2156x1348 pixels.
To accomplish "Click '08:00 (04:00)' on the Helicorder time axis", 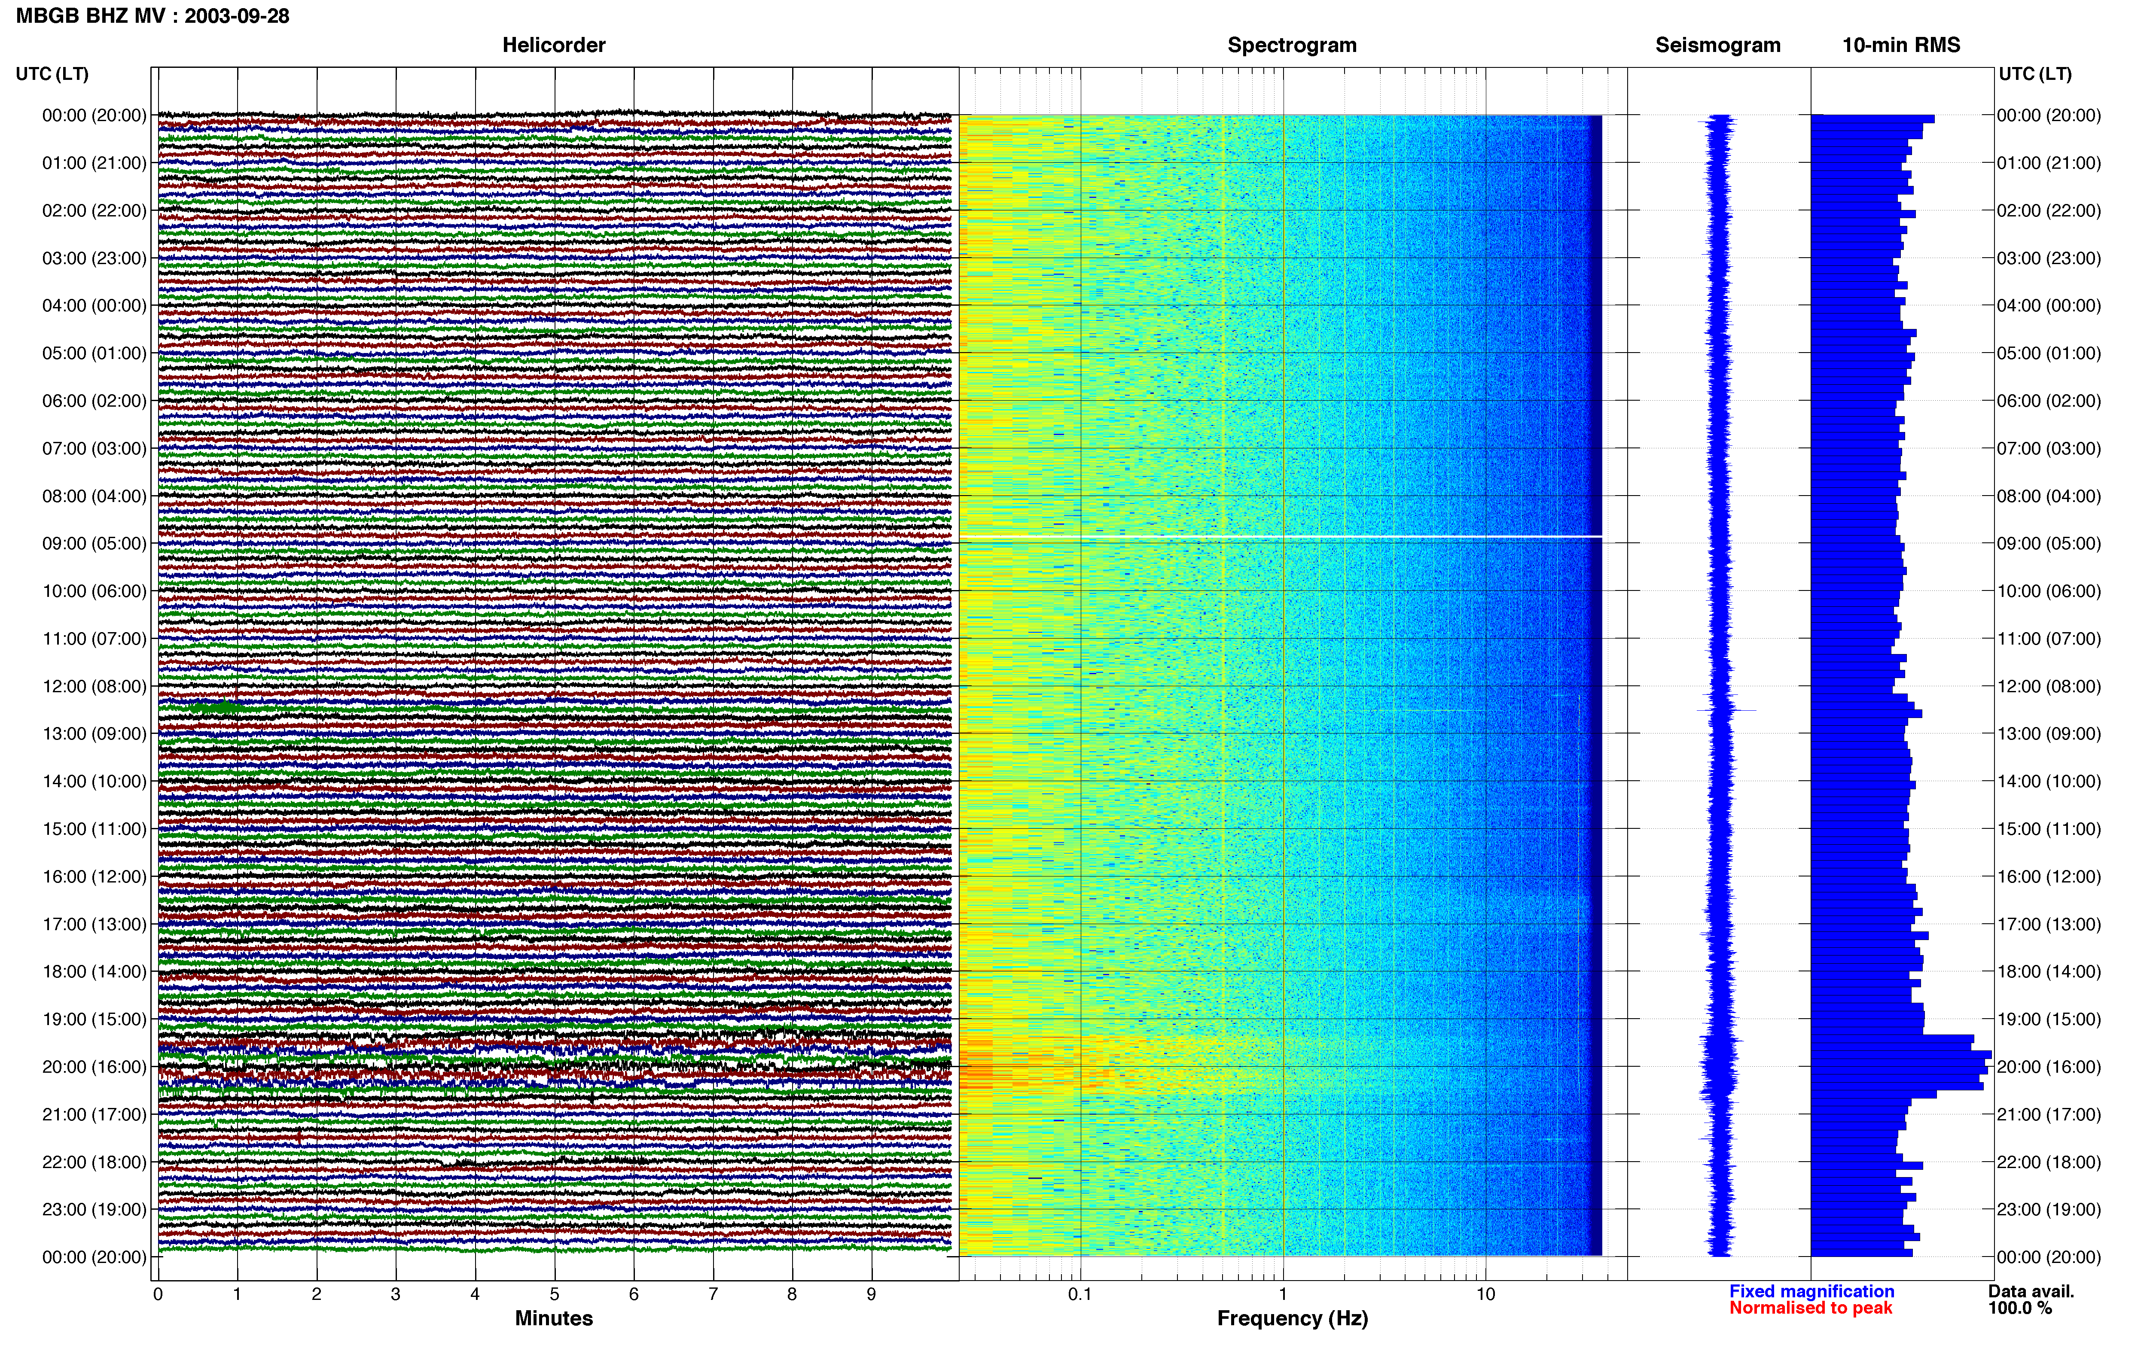I will tap(95, 496).
